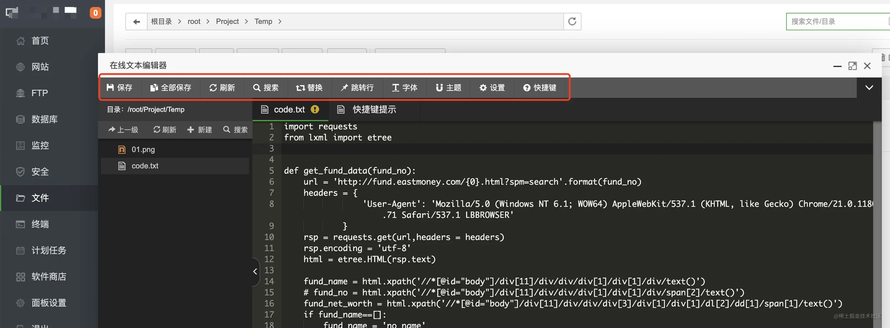Open 计划任务 in sidebar
890x328 pixels.
click(x=49, y=250)
